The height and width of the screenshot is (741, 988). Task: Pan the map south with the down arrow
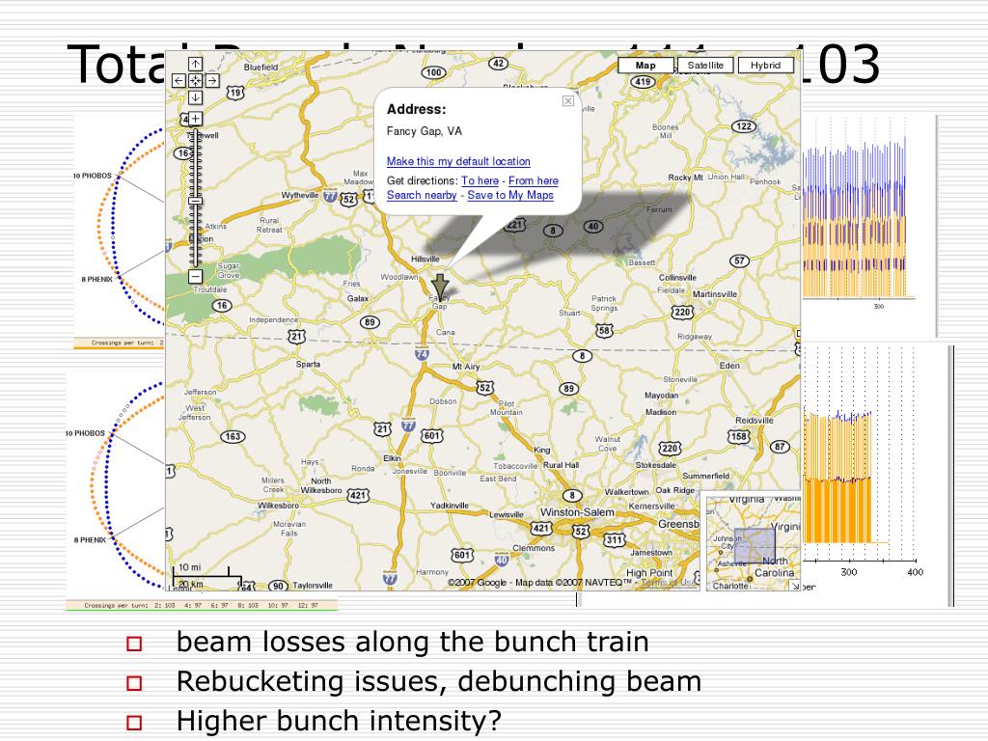tap(195, 97)
